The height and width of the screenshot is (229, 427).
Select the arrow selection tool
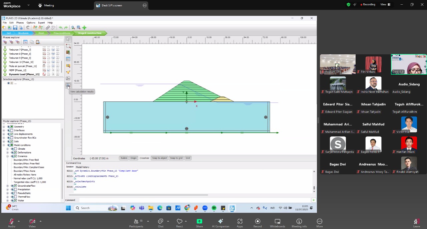coord(68,39)
